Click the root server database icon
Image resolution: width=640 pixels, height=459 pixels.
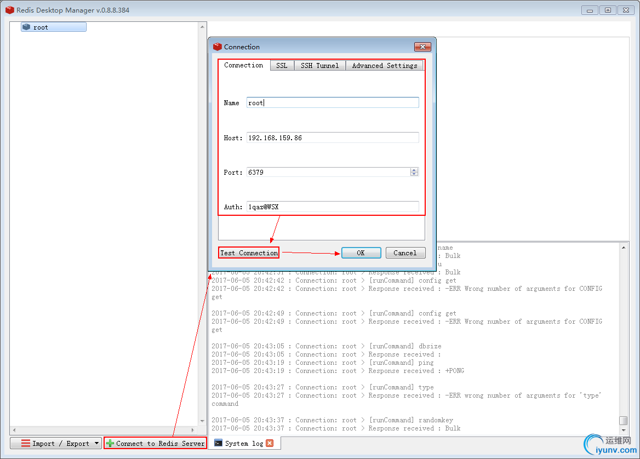coord(26,27)
